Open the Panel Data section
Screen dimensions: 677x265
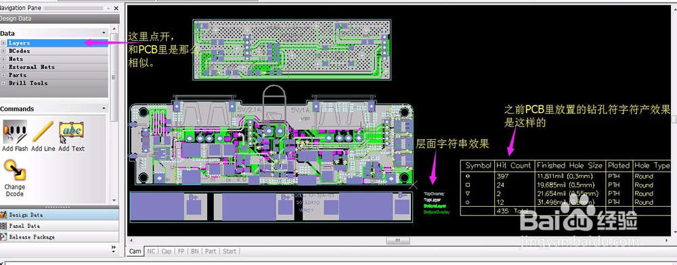pyautogui.click(x=59, y=226)
